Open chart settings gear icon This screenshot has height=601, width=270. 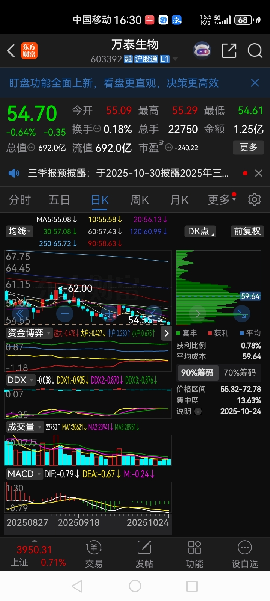pyautogui.click(x=255, y=199)
